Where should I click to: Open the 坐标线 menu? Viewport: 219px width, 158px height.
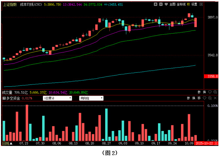(181, 5)
